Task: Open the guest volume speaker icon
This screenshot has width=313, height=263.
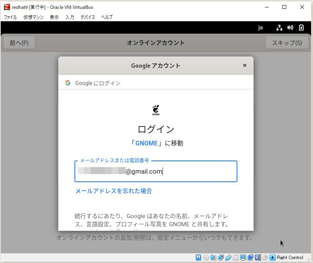Action: tap(290, 27)
